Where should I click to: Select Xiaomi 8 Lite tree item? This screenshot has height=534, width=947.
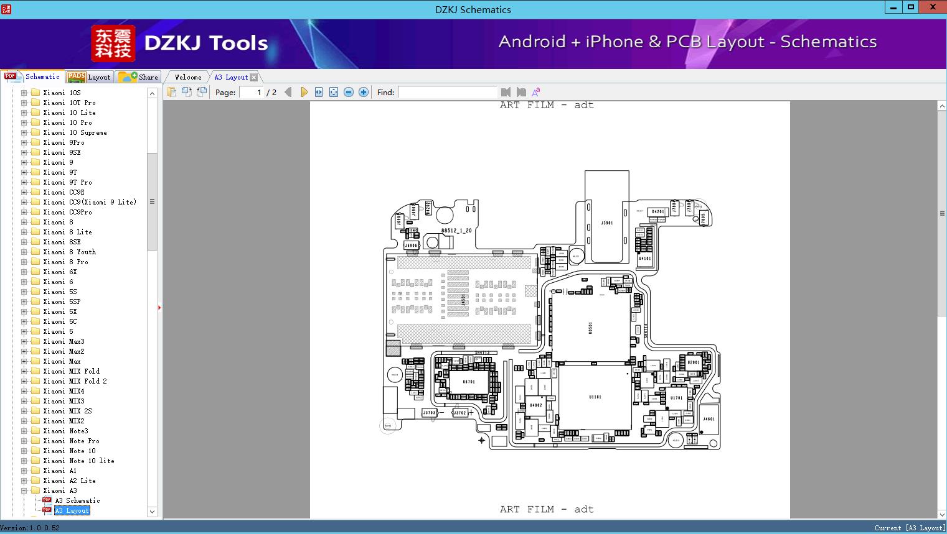(67, 232)
